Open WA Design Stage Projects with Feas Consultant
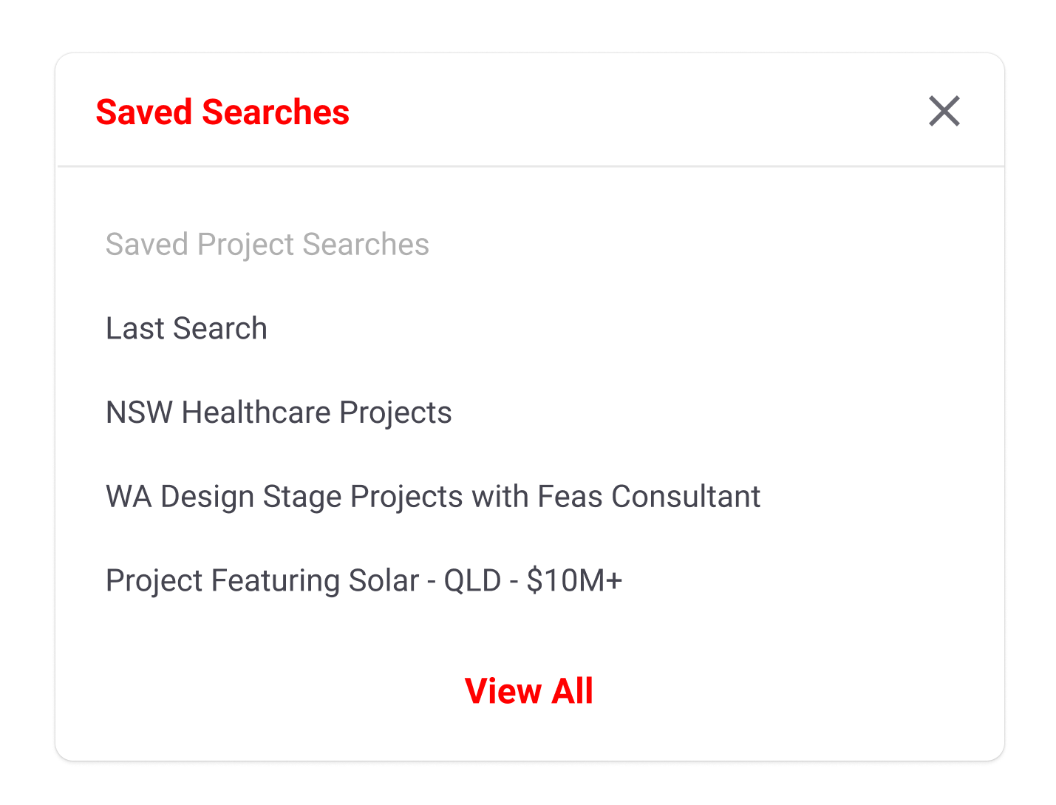 click(433, 497)
